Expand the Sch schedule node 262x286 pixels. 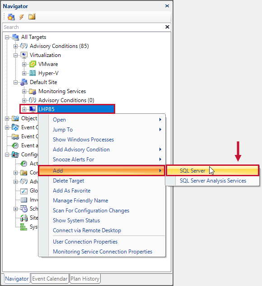click(x=15, y=209)
